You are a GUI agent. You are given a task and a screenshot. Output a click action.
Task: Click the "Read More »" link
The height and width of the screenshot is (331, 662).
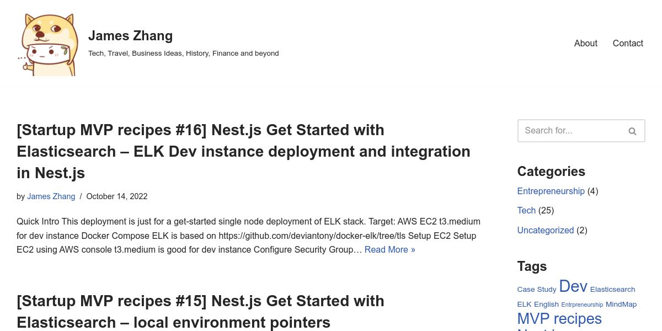389,249
